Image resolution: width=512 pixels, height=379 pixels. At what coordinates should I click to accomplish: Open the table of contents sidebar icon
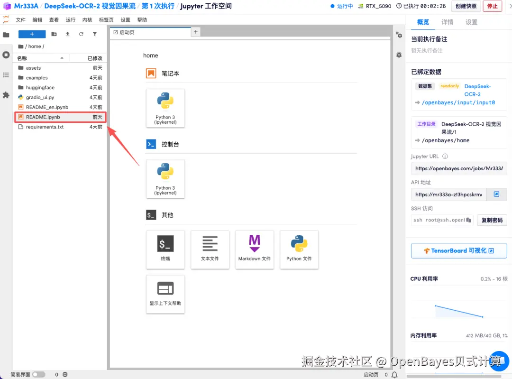coord(6,75)
